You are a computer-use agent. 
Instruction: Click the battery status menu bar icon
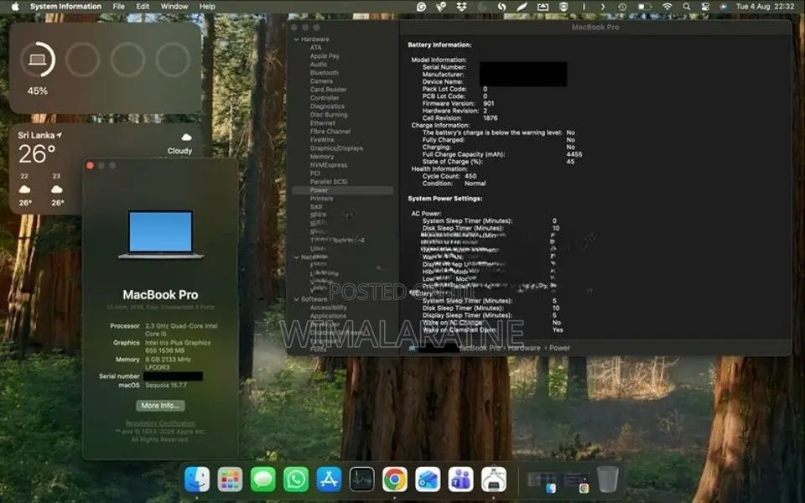tap(644, 7)
